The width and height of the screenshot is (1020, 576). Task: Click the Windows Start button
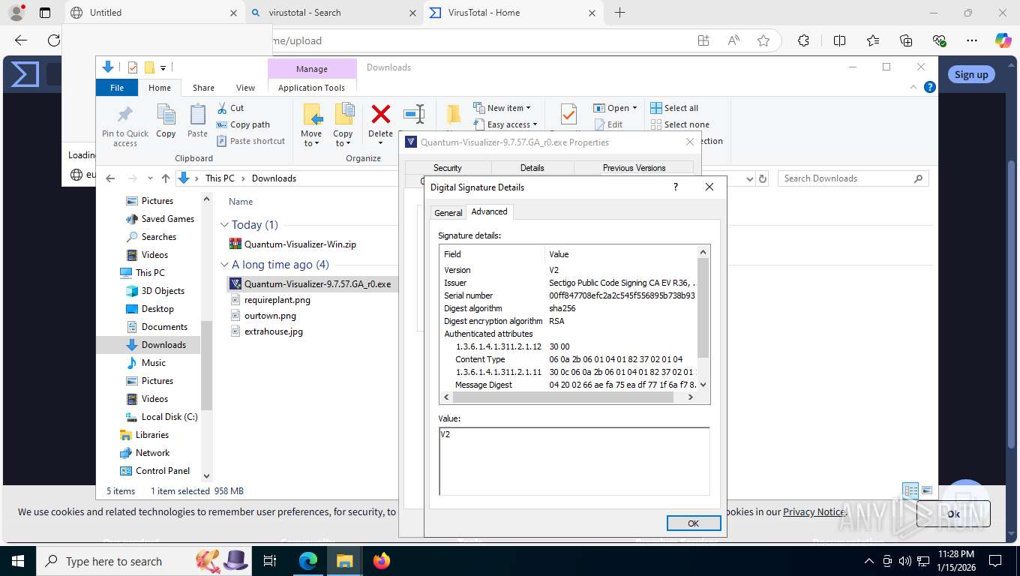point(17,561)
